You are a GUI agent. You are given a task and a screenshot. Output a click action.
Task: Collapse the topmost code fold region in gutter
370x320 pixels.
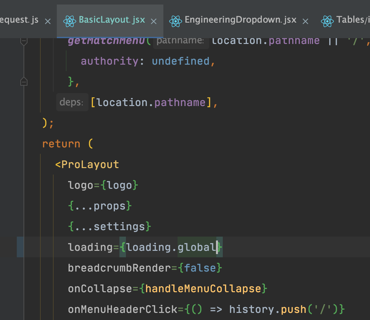point(24,41)
